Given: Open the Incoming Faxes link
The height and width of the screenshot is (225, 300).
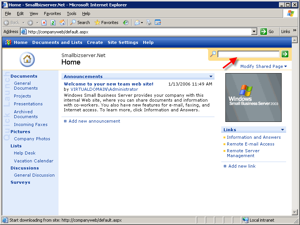Looking at the screenshot, I should [31, 124].
